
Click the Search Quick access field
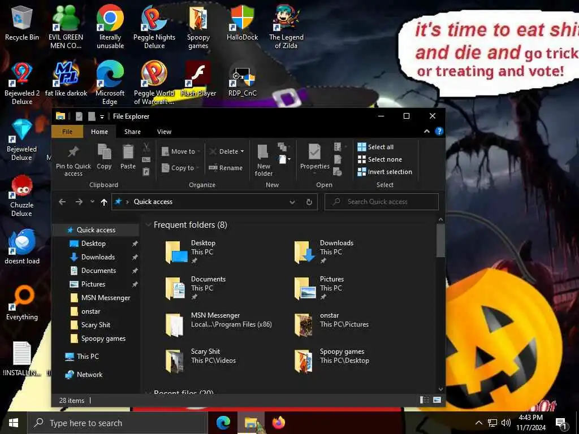382,202
